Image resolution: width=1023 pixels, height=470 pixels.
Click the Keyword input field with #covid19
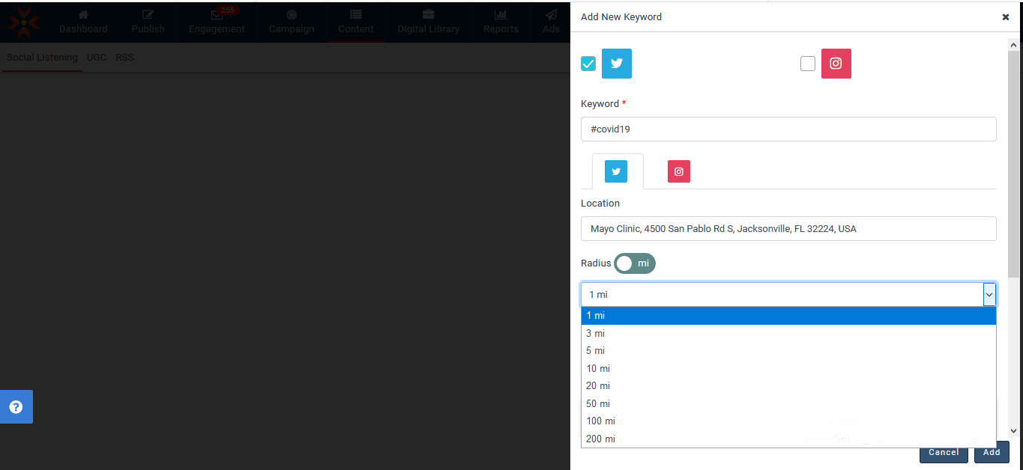[788, 129]
